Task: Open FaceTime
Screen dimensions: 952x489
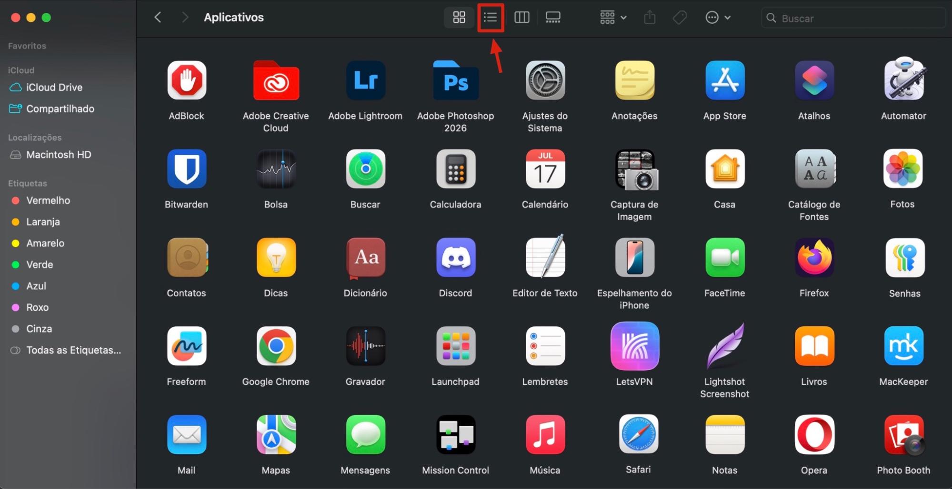Action: pos(724,258)
